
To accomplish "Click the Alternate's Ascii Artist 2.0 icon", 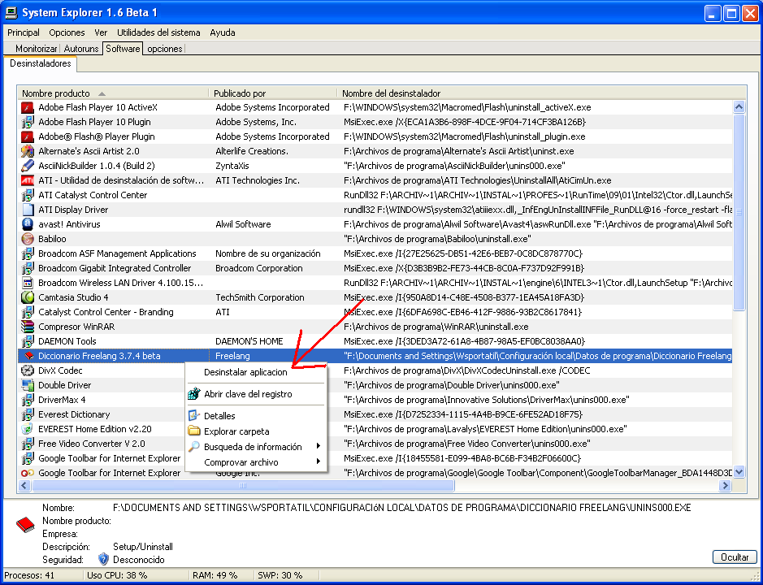I will click(x=28, y=151).
